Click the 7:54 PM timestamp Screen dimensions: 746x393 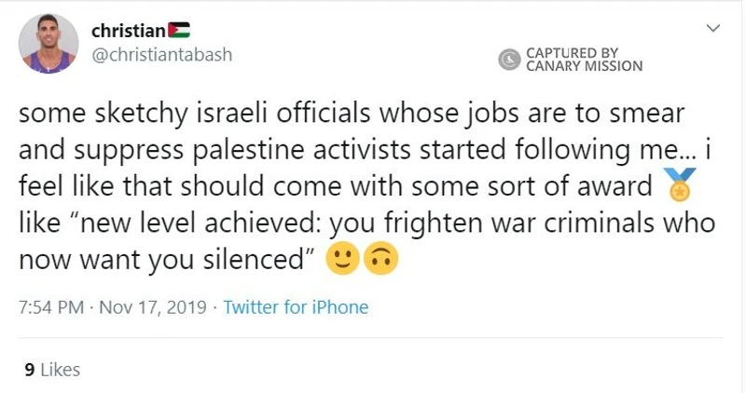coord(51,307)
